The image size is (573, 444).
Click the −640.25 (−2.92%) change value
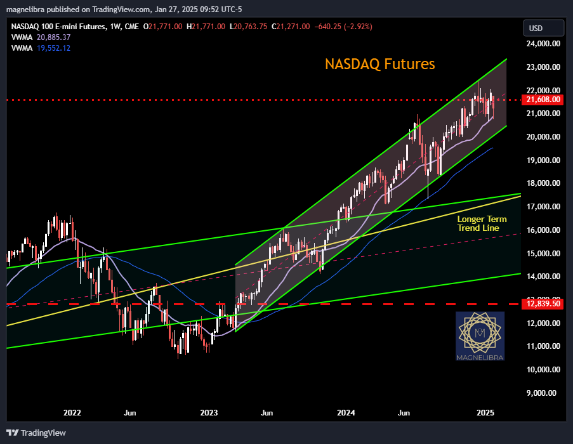[x=343, y=26]
